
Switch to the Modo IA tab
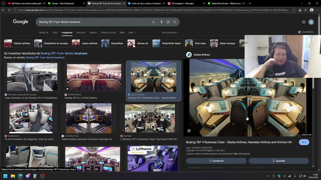pyautogui.click(x=44, y=32)
